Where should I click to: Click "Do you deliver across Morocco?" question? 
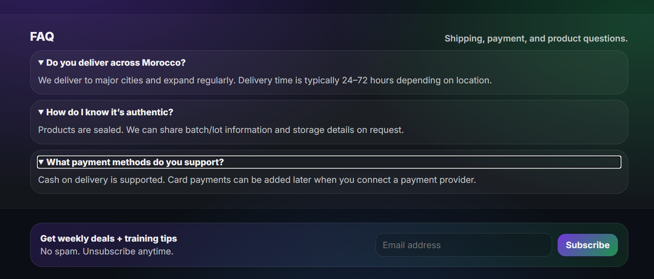coord(116,63)
